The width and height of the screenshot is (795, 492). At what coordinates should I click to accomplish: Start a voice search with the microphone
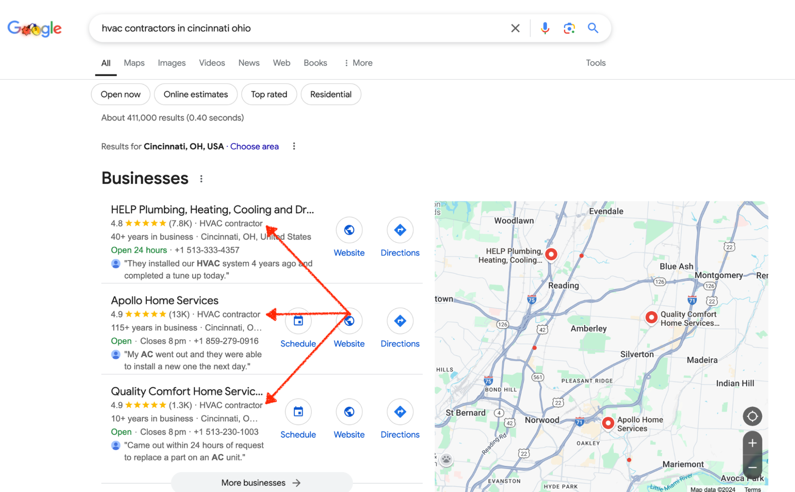[x=545, y=28]
